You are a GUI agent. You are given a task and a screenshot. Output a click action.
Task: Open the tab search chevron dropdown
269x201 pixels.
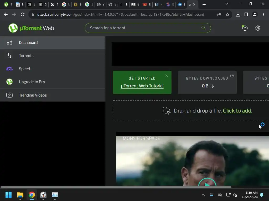[227, 4]
